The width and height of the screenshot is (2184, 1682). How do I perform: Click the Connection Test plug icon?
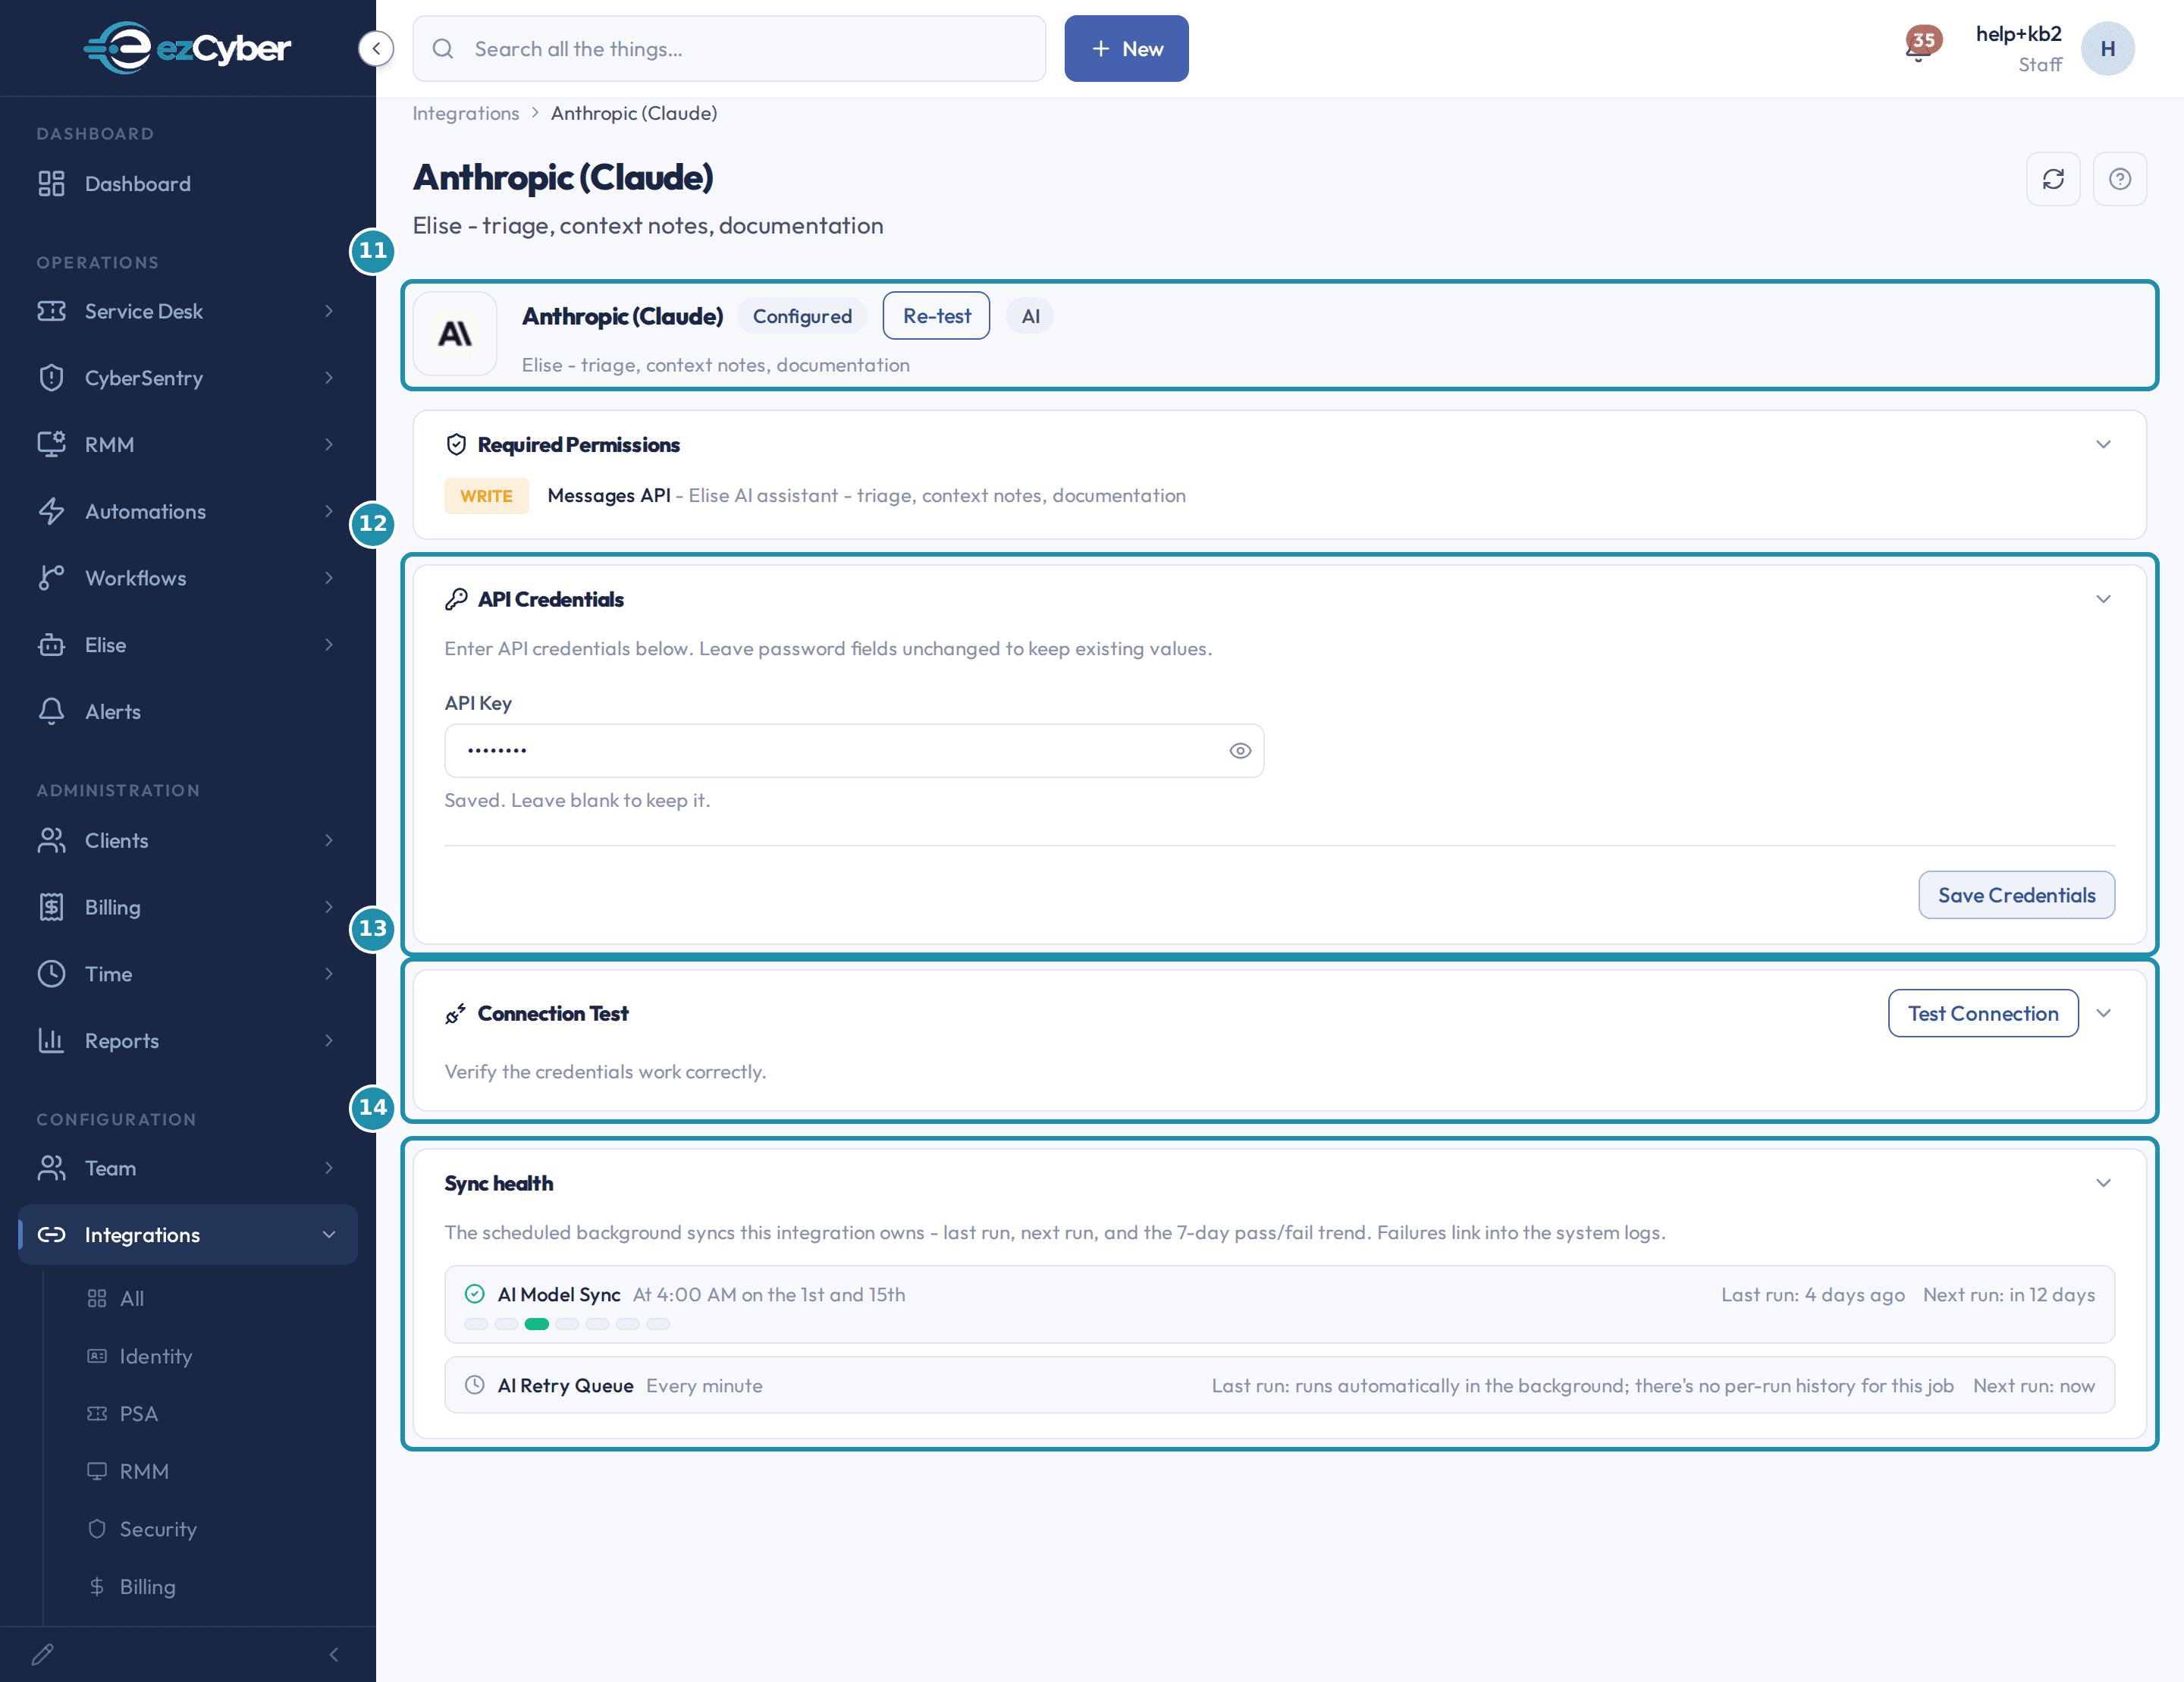click(456, 1014)
